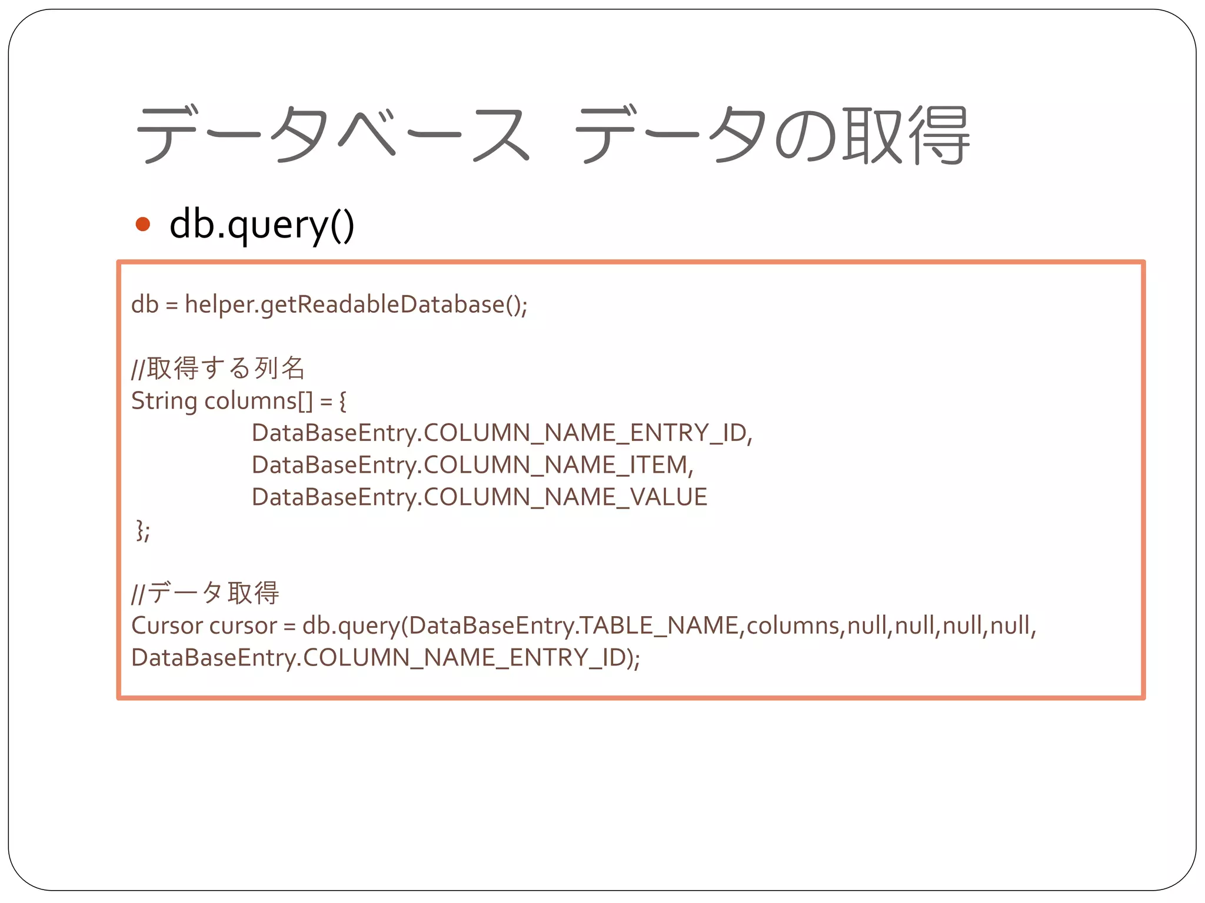Click the Cursor cursor = db.query( line

584,626
